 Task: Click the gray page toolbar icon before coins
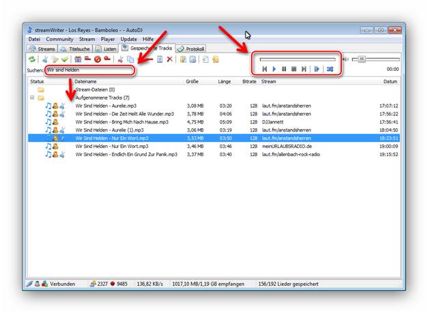(x=205, y=59)
